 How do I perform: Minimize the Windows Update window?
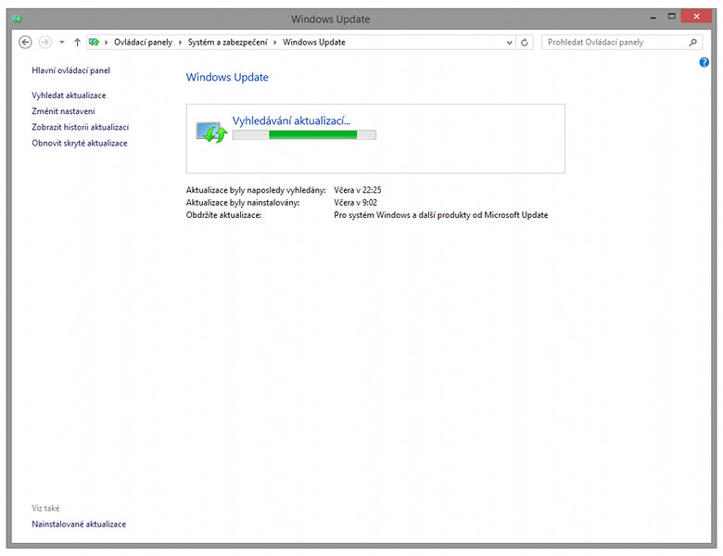pos(653,17)
